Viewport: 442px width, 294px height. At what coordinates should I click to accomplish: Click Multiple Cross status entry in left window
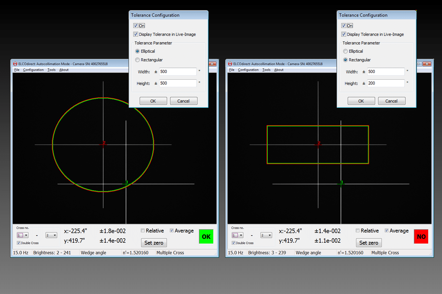click(x=170, y=253)
